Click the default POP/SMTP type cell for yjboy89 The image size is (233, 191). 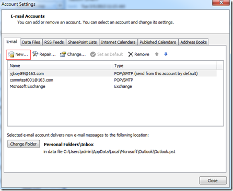pos(156,74)
